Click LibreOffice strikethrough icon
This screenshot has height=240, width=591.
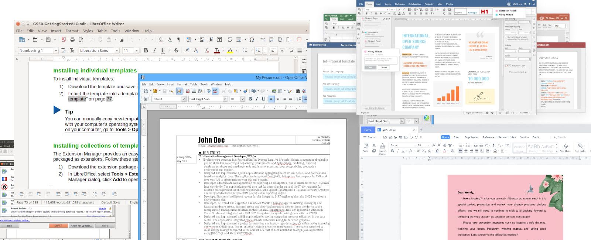point(176,51)
